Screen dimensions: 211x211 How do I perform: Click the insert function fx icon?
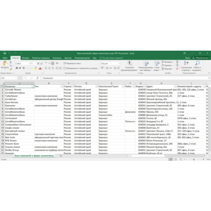tap(37, 78)
